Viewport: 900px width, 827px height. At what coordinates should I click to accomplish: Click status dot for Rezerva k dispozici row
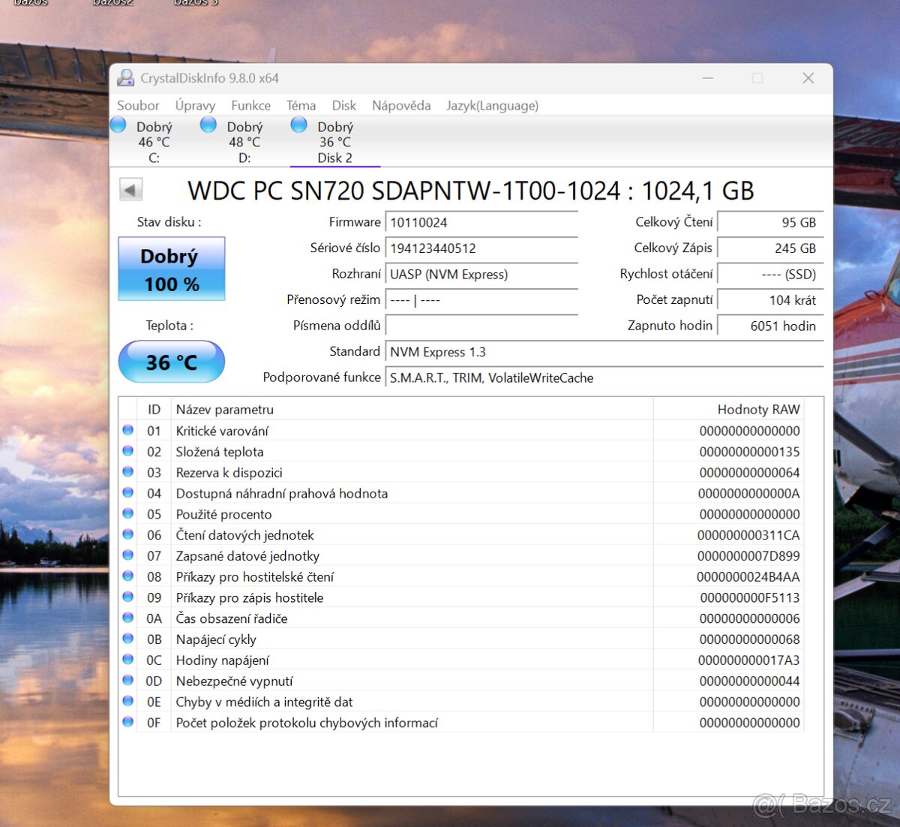[128, 472]
